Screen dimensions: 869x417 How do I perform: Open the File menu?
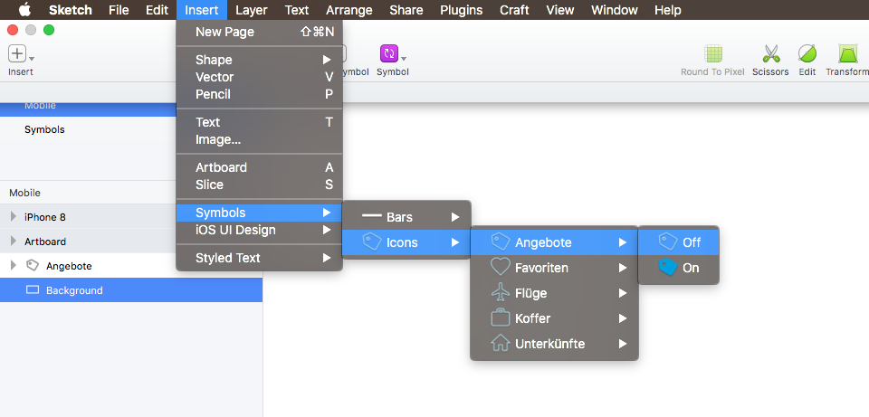coord(119,10)
